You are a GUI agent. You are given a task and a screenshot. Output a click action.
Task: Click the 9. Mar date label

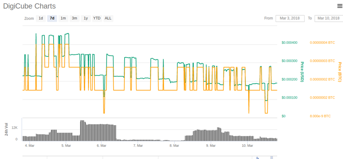211,146
